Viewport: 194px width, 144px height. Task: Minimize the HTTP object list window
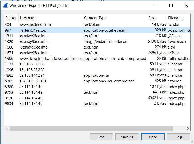(156, 5)
